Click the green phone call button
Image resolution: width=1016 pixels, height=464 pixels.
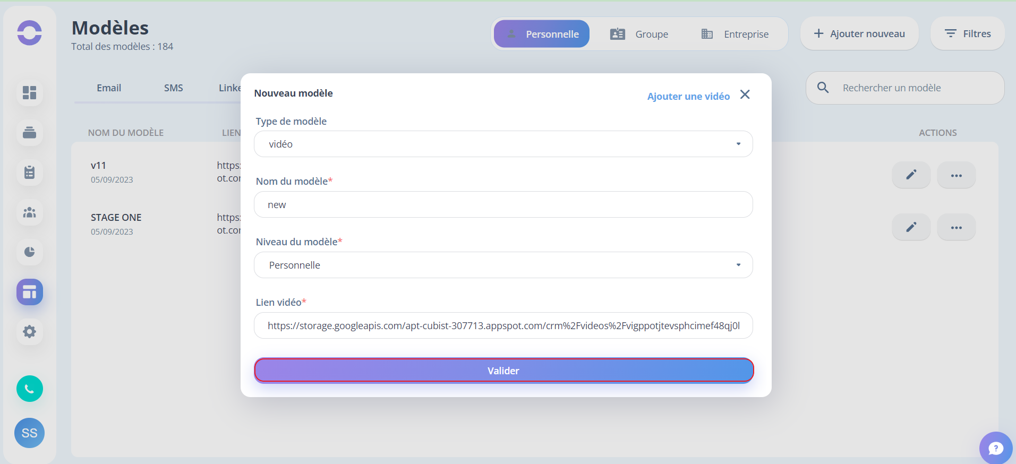coord(30,389)
